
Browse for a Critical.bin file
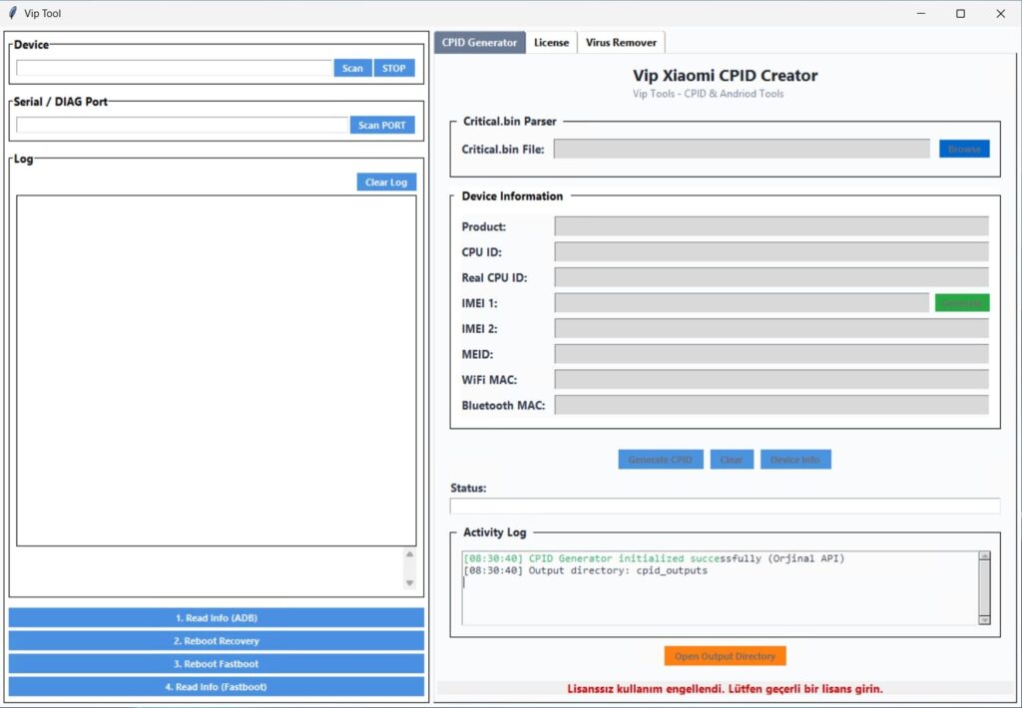[963, 149]
